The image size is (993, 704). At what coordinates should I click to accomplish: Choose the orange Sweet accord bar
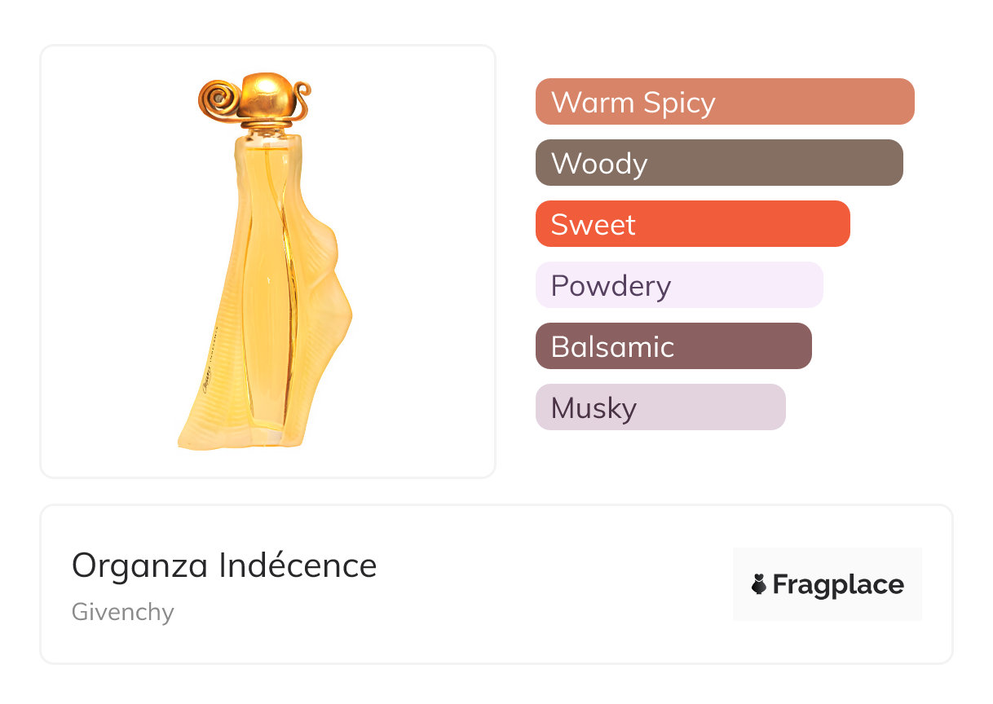pos(693,224)
